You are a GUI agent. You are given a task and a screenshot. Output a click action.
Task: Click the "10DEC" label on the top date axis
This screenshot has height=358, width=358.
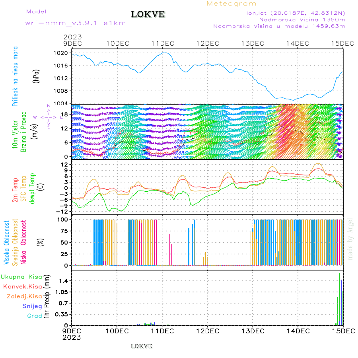118,44
